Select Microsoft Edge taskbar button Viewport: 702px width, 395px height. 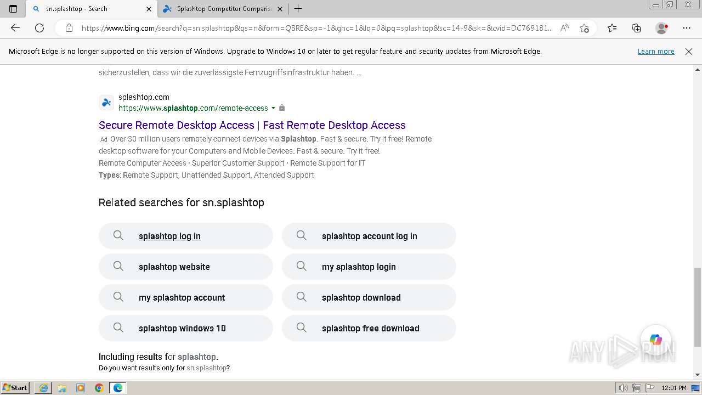pos(118,388)
